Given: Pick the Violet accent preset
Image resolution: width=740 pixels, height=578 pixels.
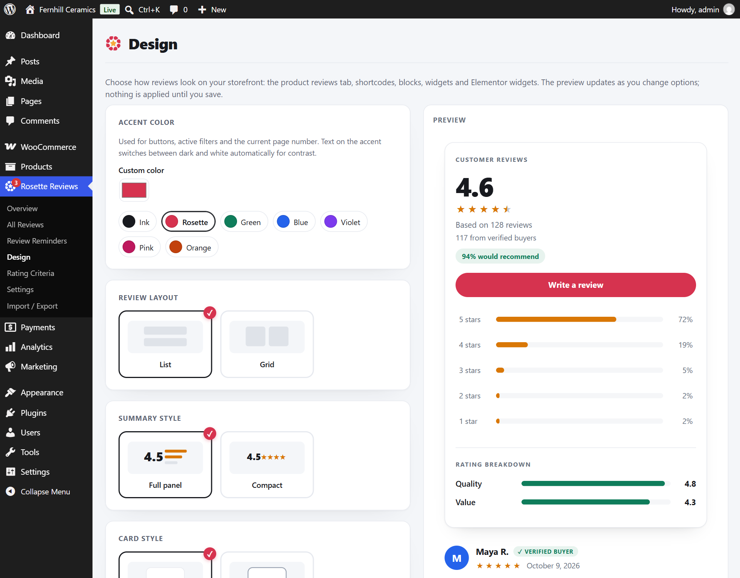Looking at the screenshot, I should click(344, 222).
